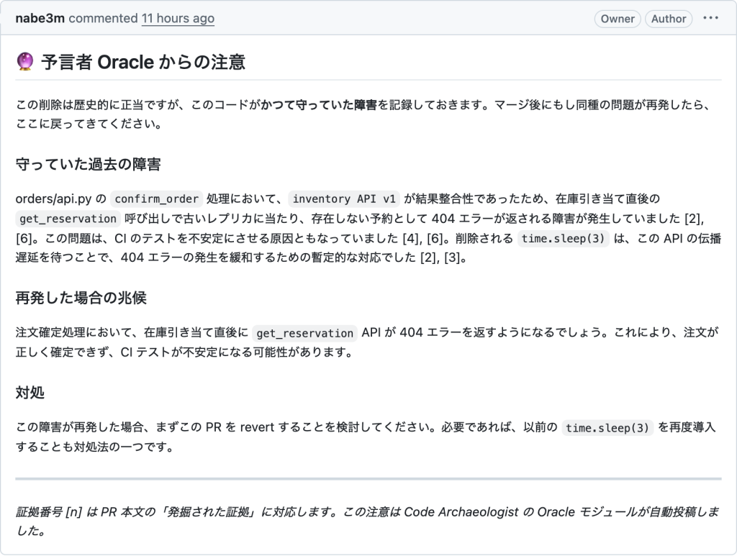Click the Author badge
Image resolution: width=737 pixels, height=556 pixels.
click(x=669, y=19)
